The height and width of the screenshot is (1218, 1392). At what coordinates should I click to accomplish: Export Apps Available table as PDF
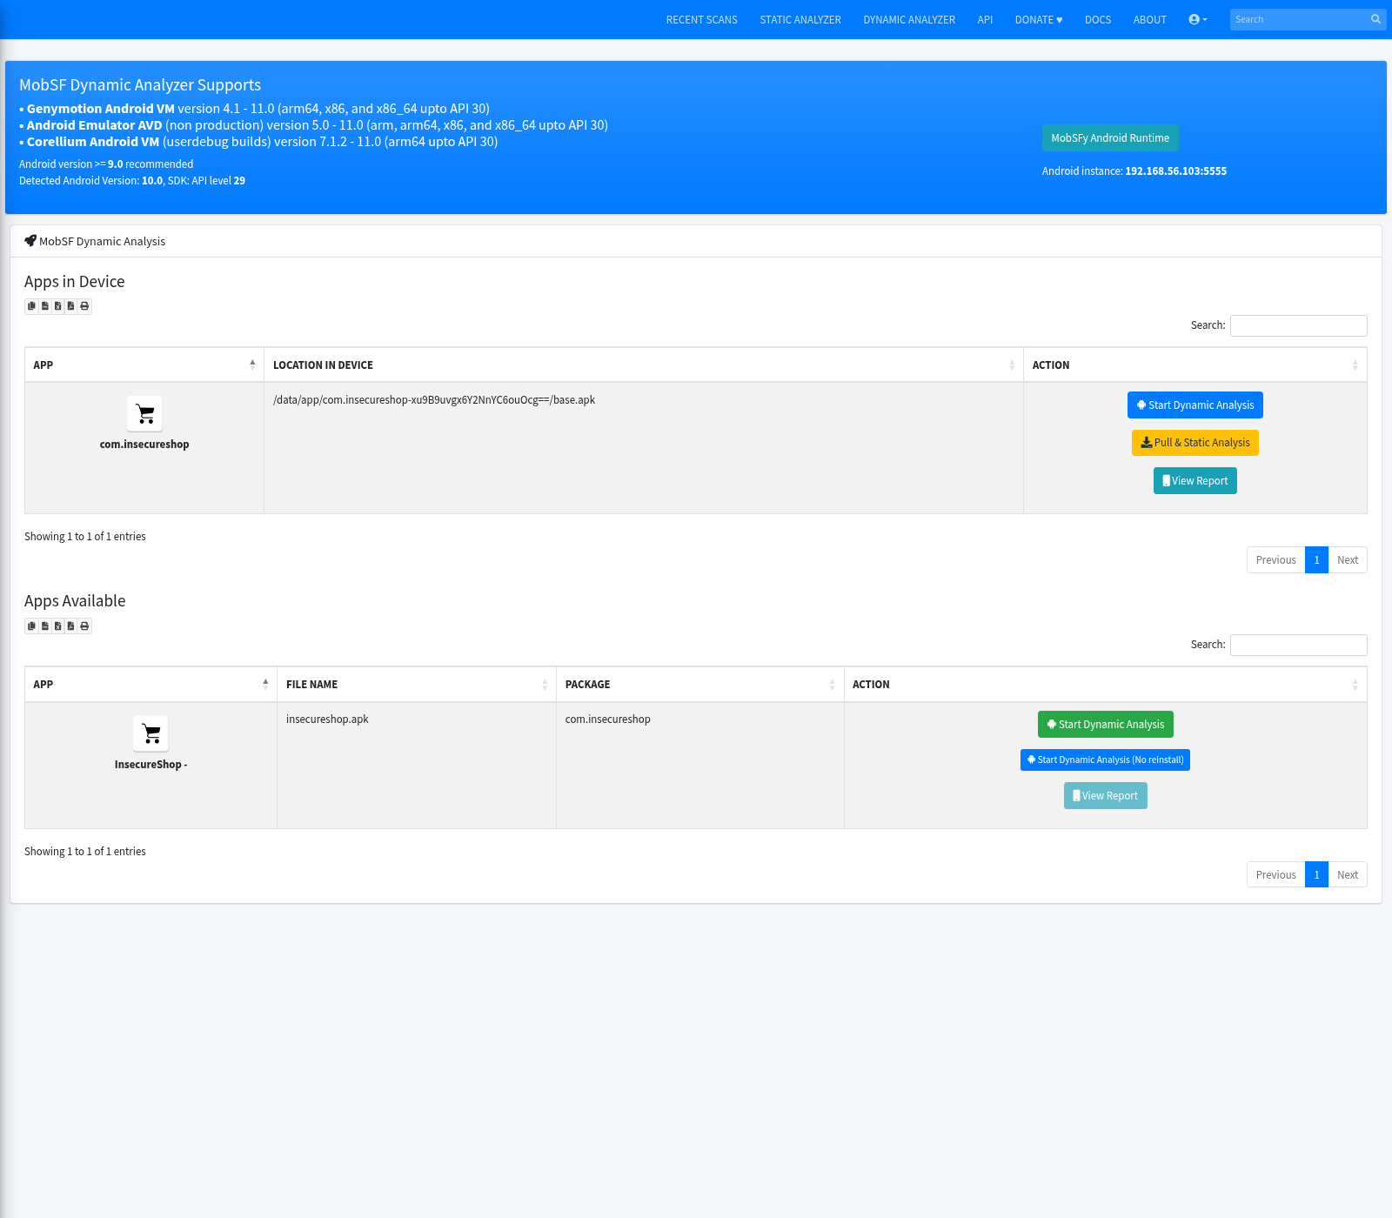(70, 626)
